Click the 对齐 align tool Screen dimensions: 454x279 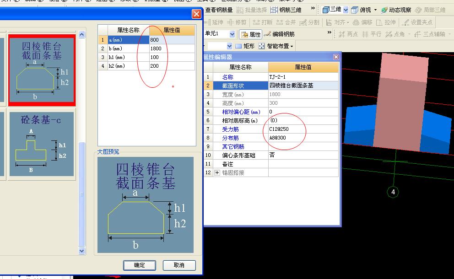(337, 22)
